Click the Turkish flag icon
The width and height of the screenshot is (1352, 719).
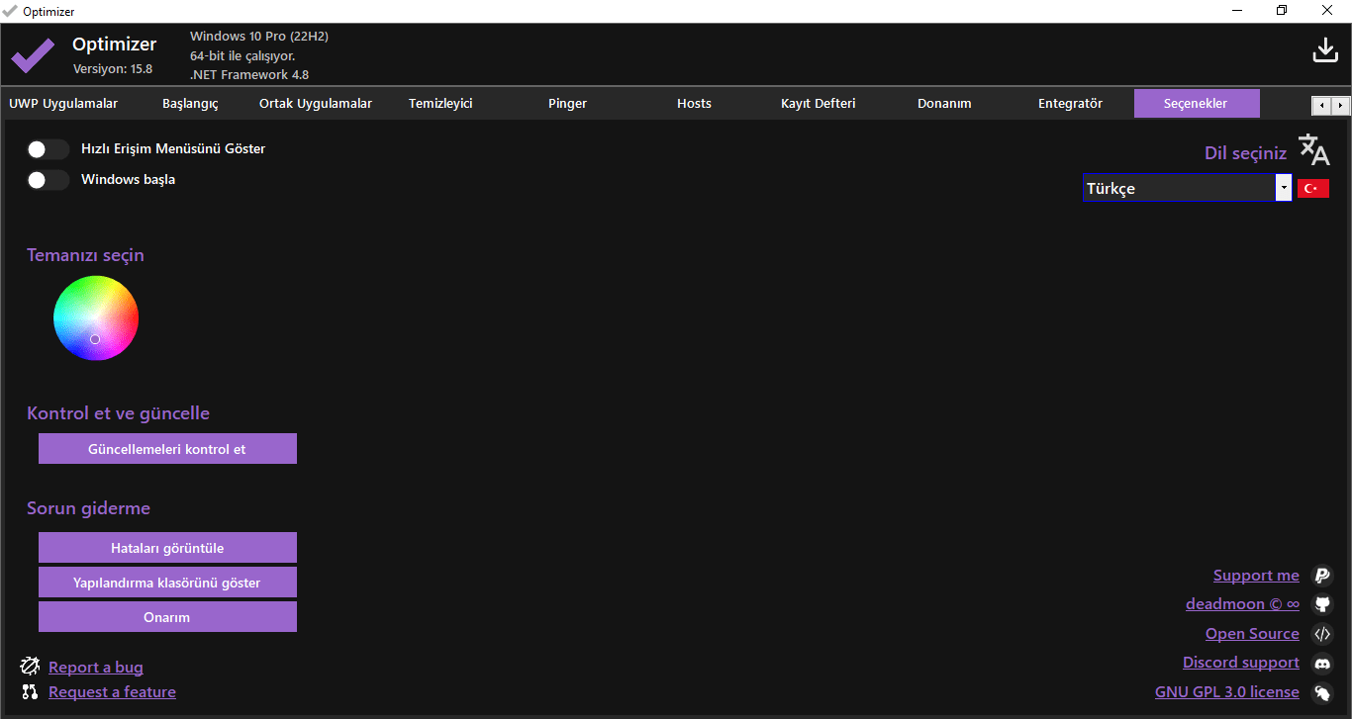tap(1313, 188)
